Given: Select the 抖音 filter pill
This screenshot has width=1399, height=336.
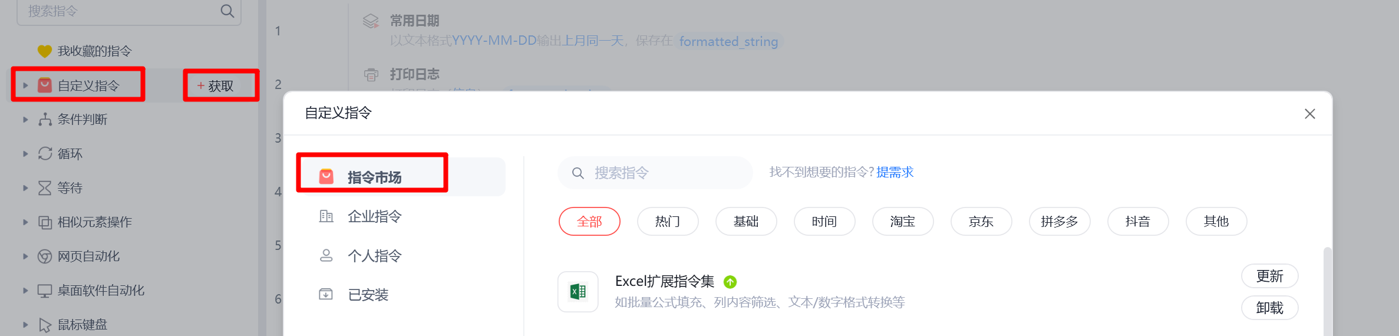Looking at the screenshot, I should (x=1138, y=222).
